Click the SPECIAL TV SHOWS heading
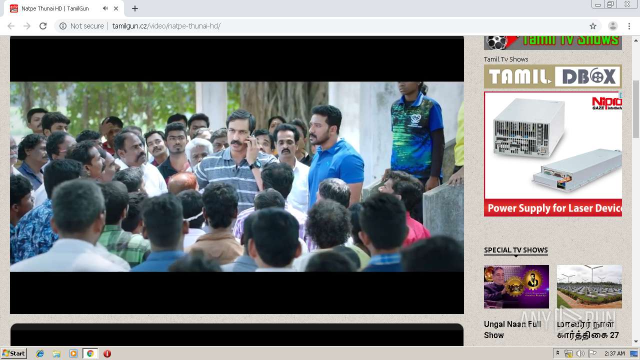Viewport: 640px width, 360px height. [516, 250]
